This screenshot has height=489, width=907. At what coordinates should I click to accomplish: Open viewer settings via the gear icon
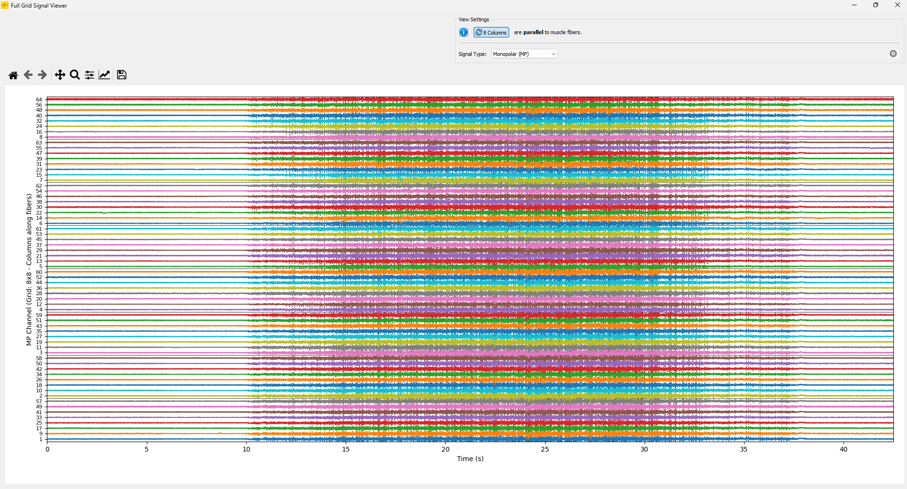point(893,54)
